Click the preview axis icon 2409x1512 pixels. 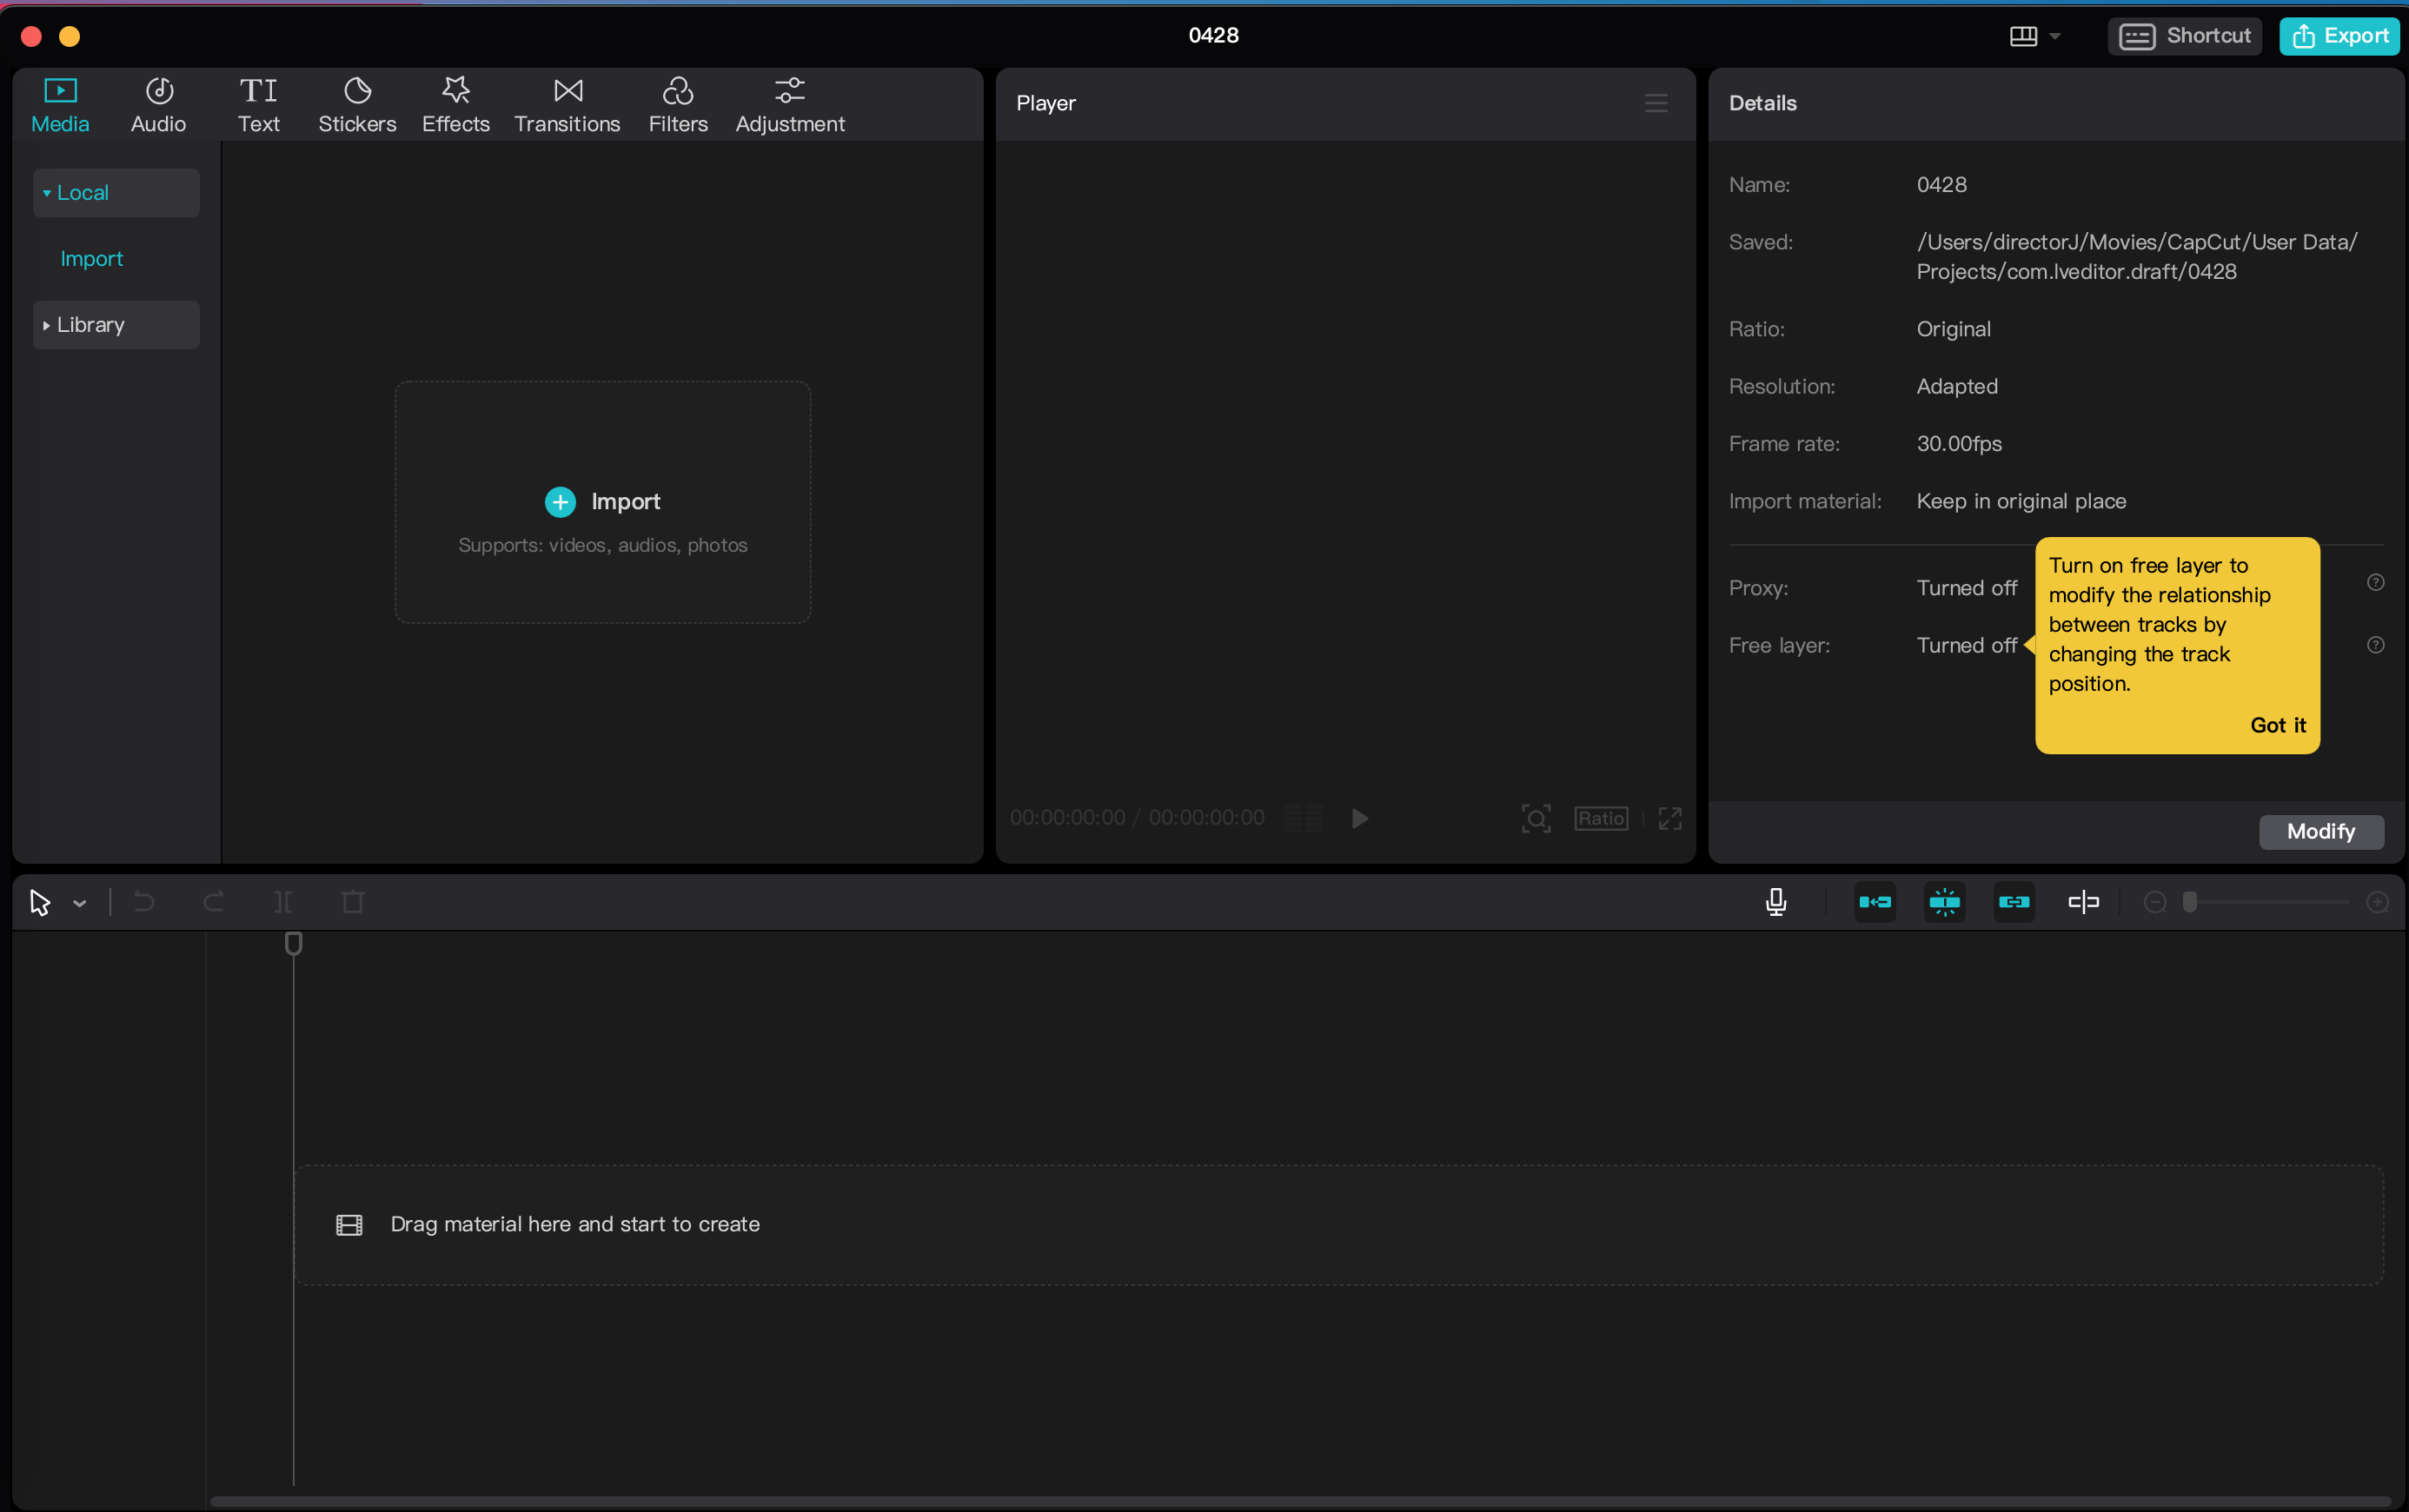pyautogui.click(x=2083, y=902)
